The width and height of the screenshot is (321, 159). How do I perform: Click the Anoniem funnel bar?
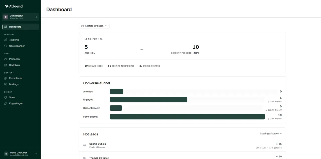(116, 92)
